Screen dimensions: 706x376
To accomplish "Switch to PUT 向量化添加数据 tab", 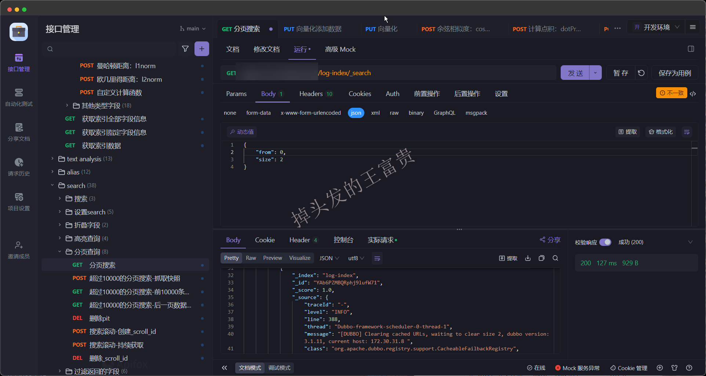I will [x=313, y=29].
